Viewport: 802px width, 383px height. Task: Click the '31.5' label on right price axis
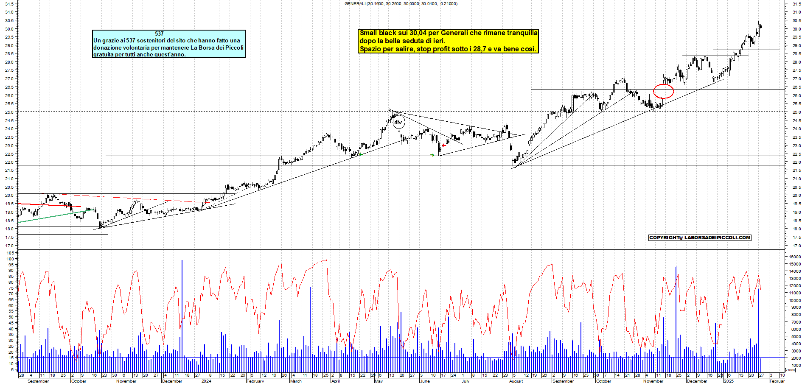tap(796, 4)
